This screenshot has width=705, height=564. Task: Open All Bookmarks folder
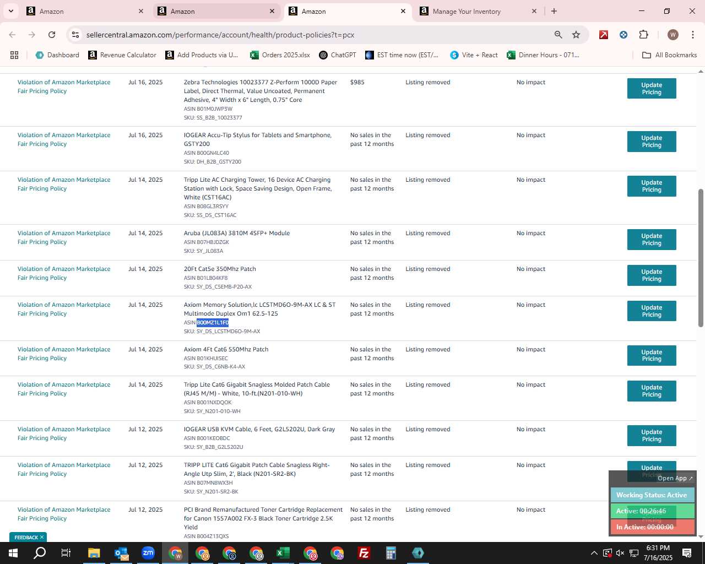point(669,55)
